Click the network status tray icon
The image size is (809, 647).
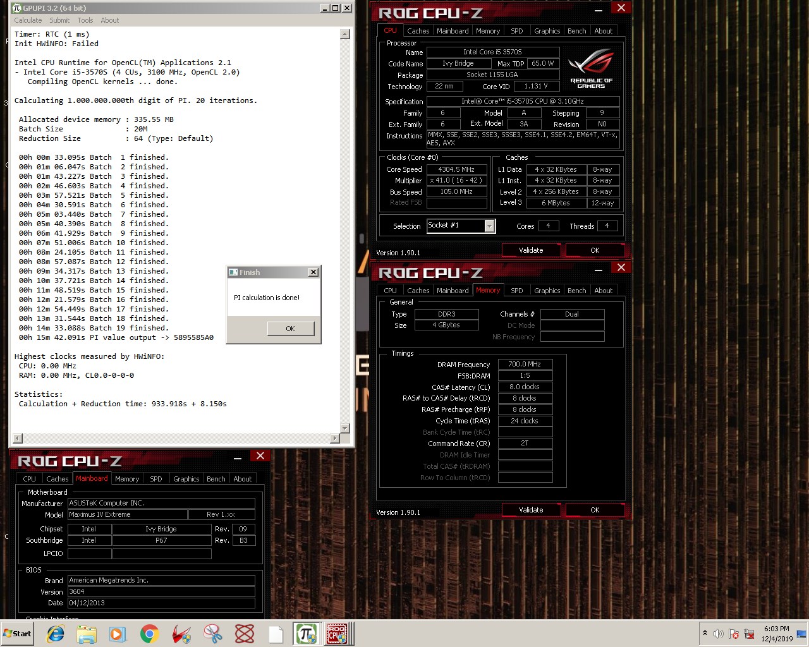749,634
